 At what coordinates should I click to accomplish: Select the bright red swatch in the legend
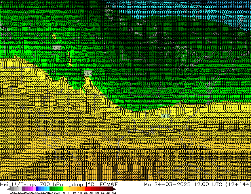click(x=86, y=189)
